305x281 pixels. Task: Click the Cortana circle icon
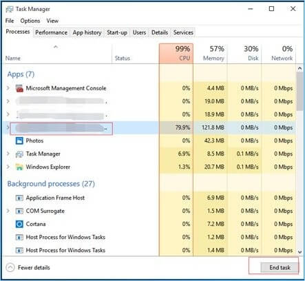tap(19, 224)
